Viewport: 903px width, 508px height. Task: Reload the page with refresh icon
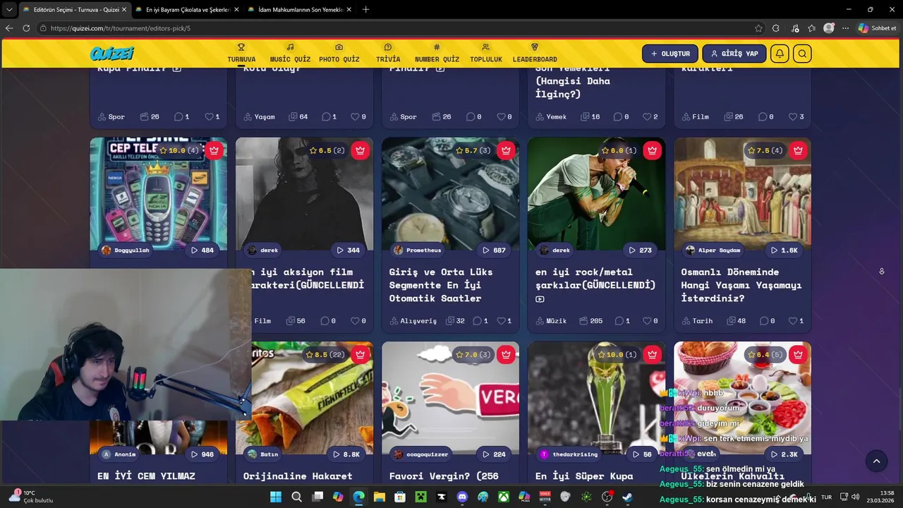26,28
